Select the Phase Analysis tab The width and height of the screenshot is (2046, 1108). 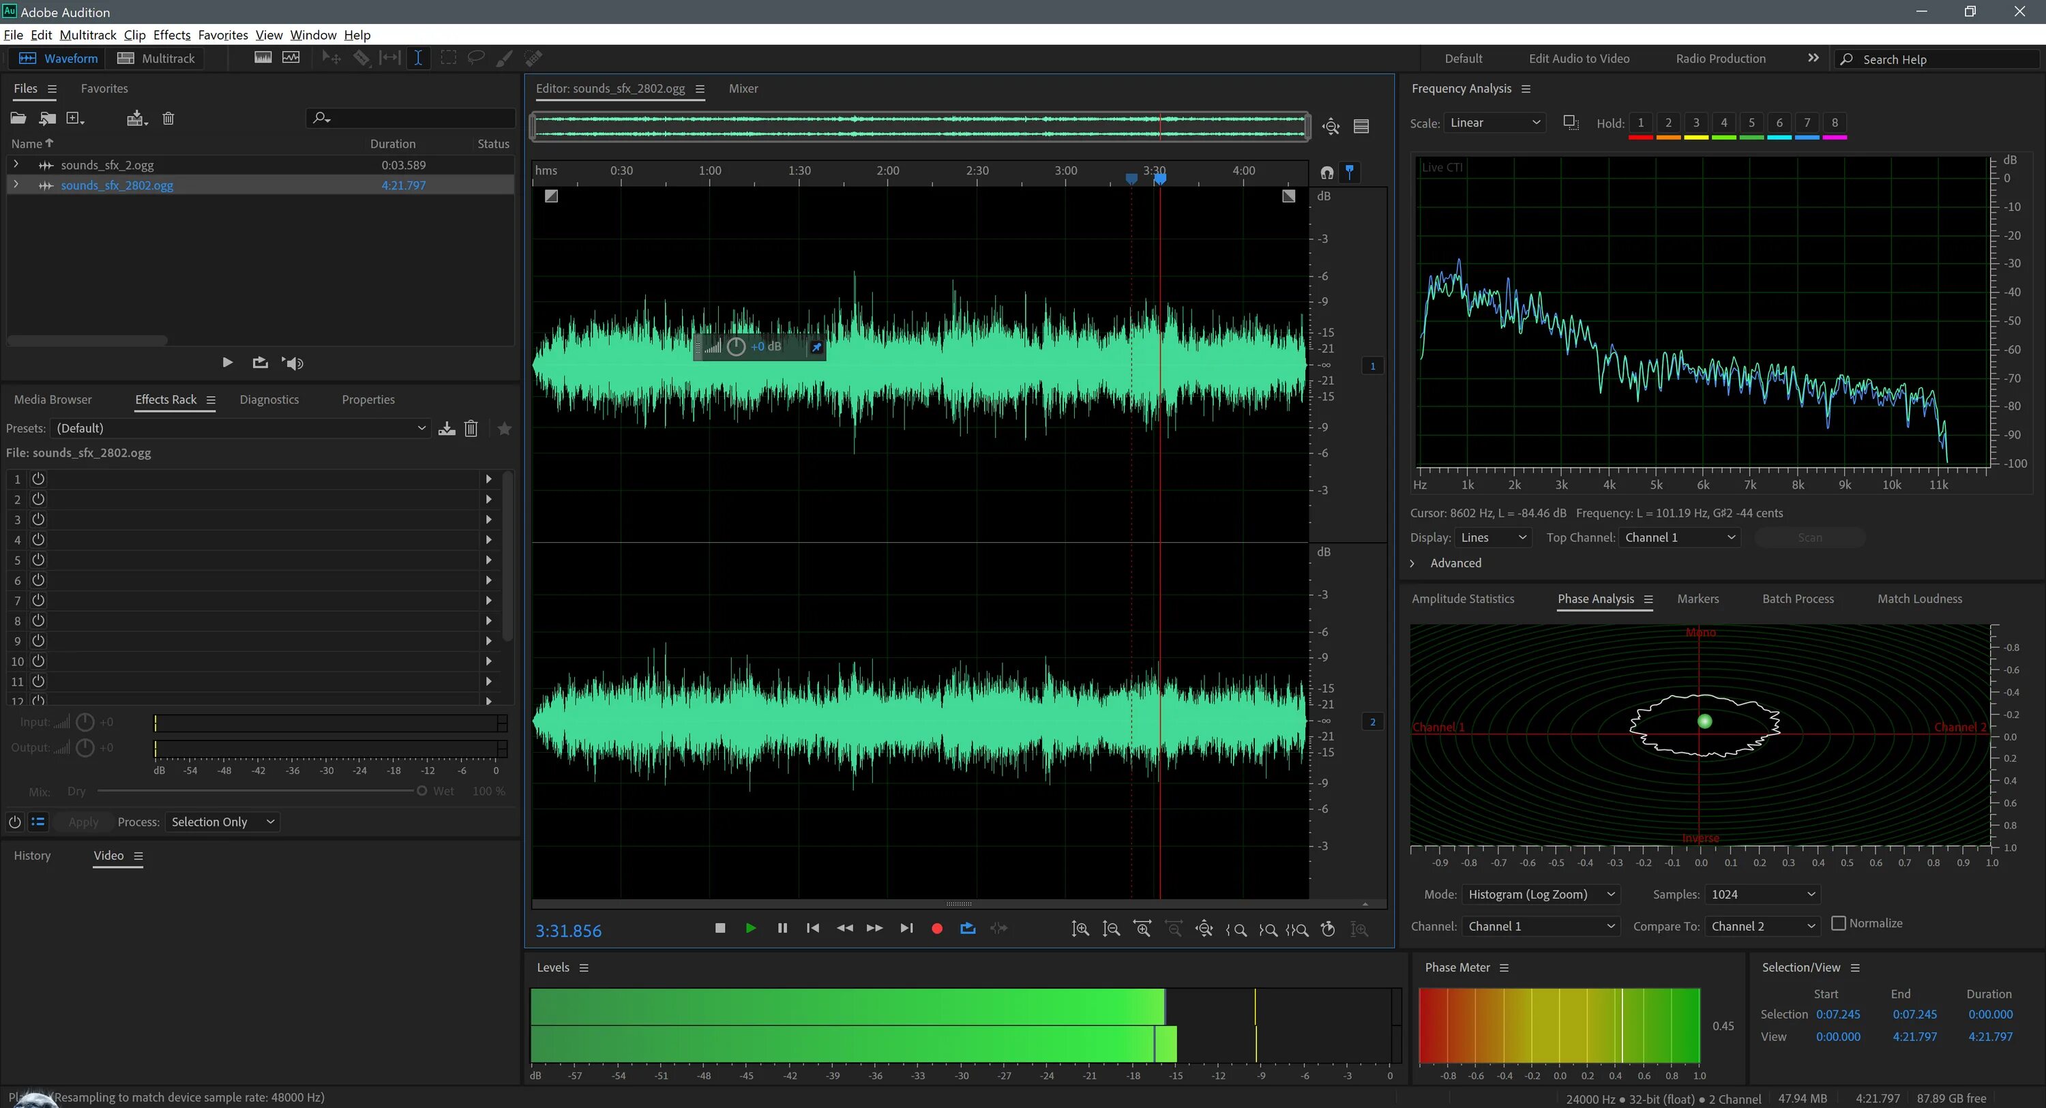(1595, 598)
